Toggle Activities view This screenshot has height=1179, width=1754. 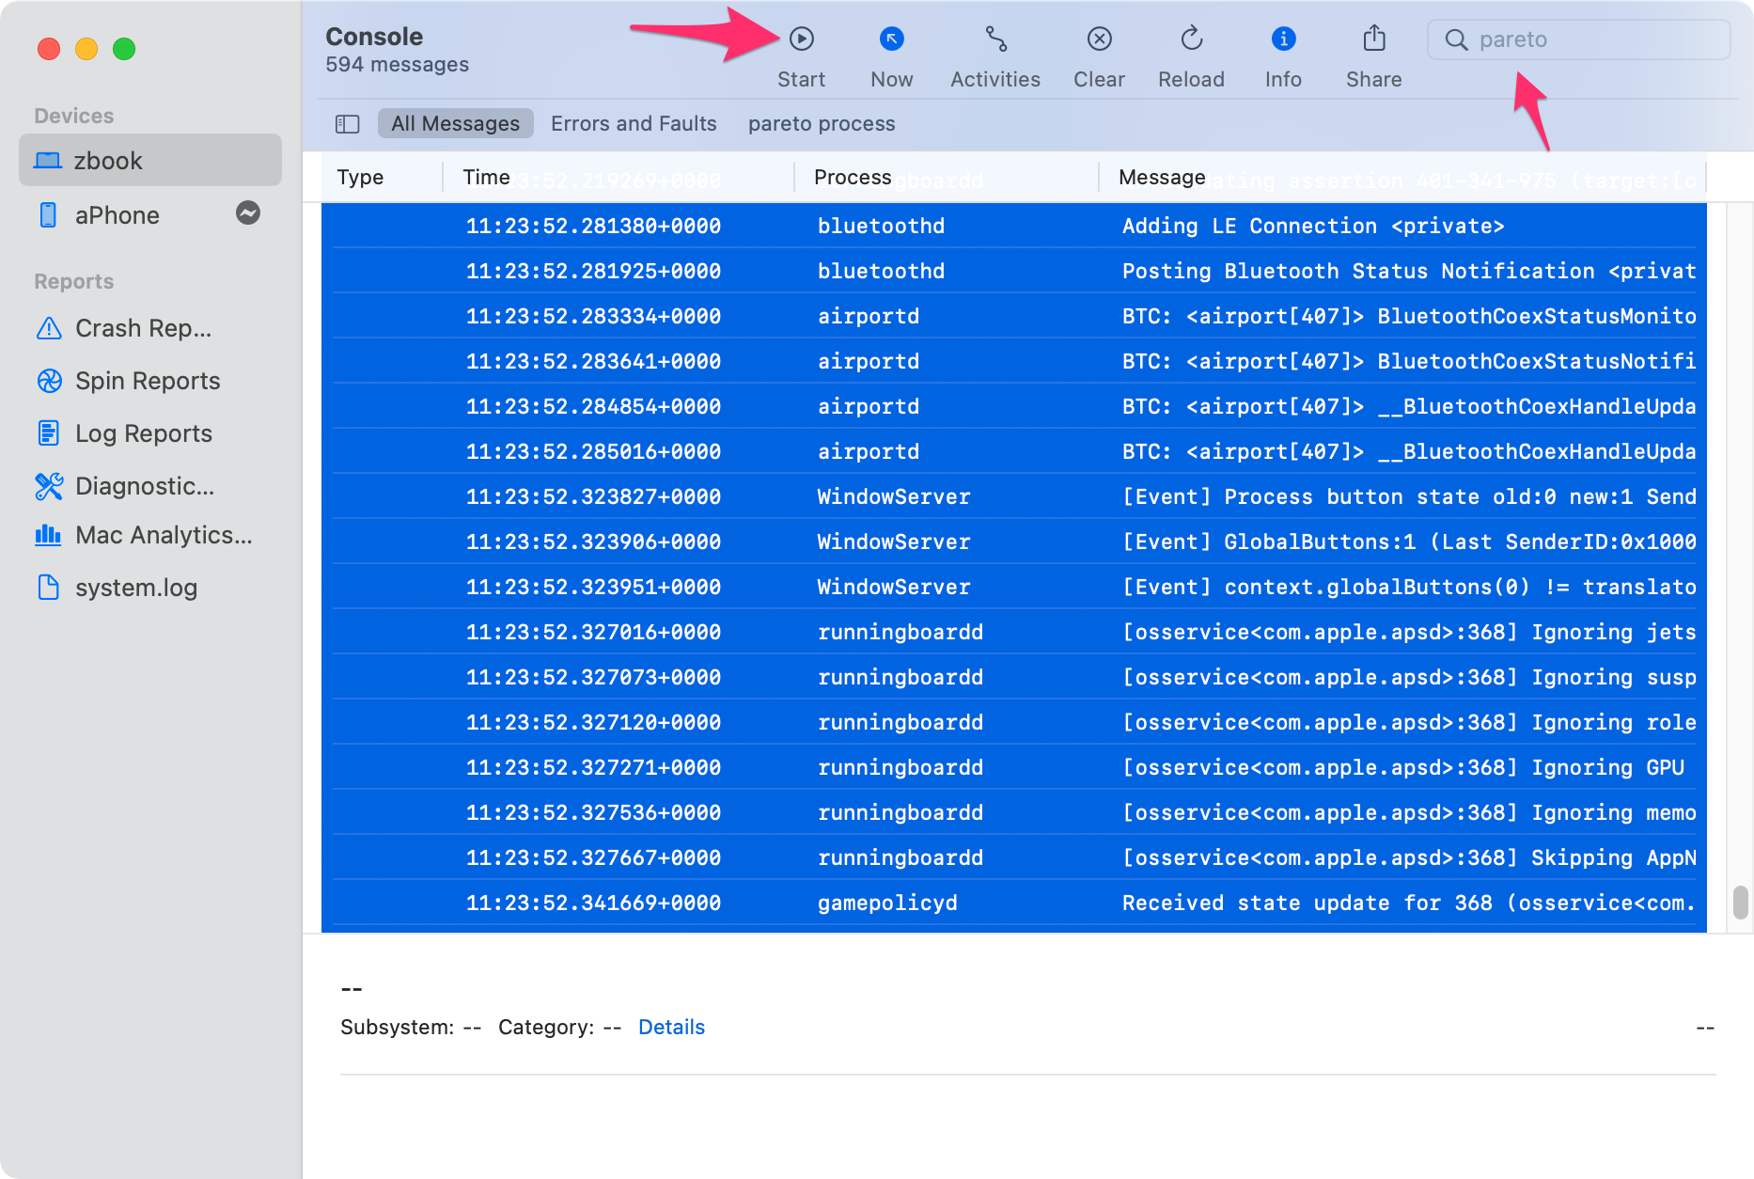pyautogui.click(x=995, y=56)
